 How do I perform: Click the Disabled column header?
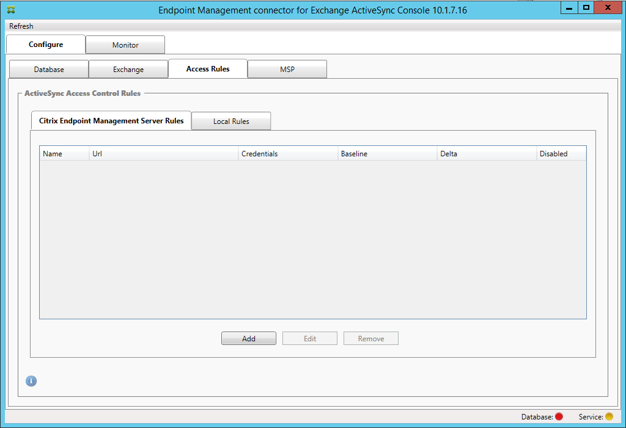point(561,154)
